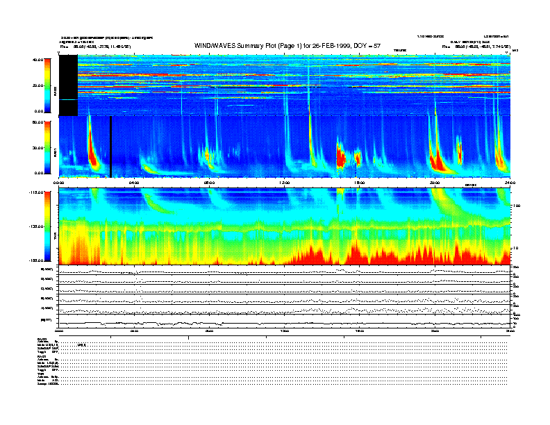Click the 20:00 tick label below RAD1 spectrogram
Viewport: 550px width, 425px height.
click(x=435, y=183)
